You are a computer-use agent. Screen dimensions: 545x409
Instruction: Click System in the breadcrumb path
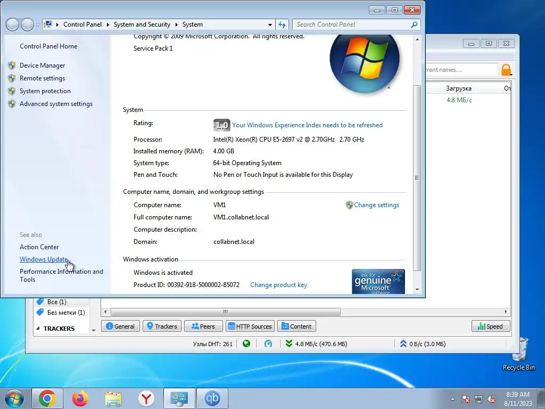tap(192, 24)
